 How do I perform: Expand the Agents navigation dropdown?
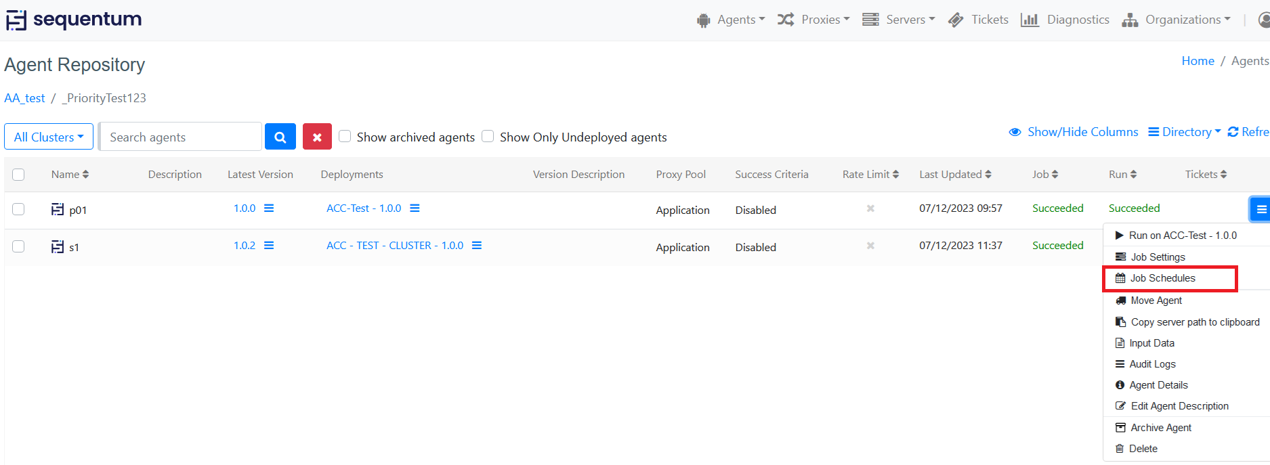pos(732,20)
